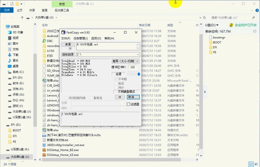The height and width of the screenshot is (167, 260).
Task: Pause the FastCopy transfer
Action: pos(120,97)
